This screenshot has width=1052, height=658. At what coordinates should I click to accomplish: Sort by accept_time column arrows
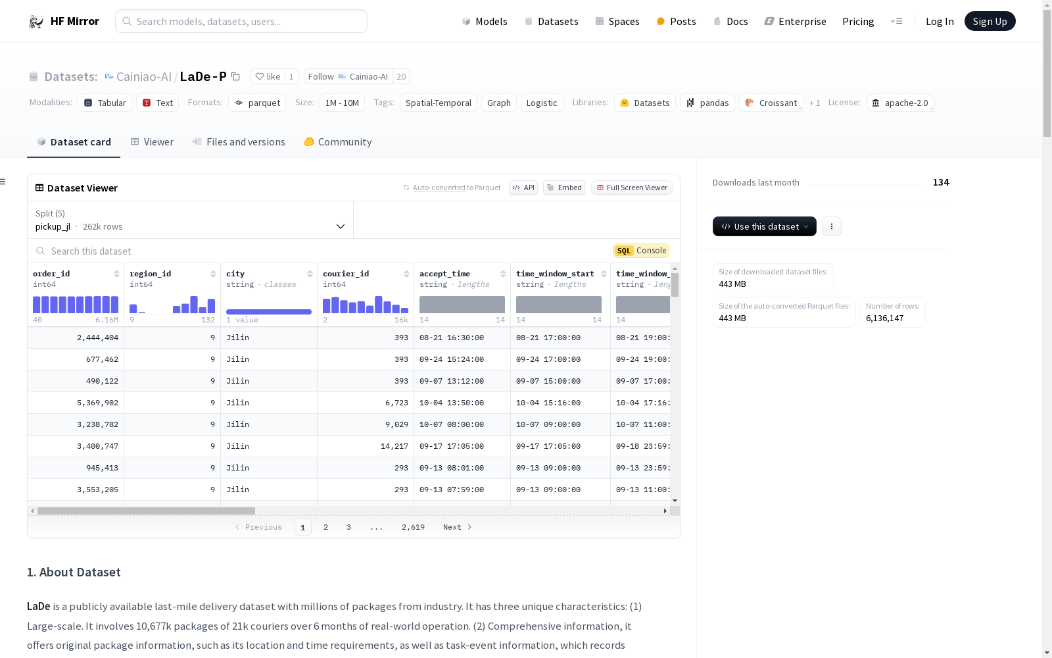pyautogui.click(x=503, y=274)
